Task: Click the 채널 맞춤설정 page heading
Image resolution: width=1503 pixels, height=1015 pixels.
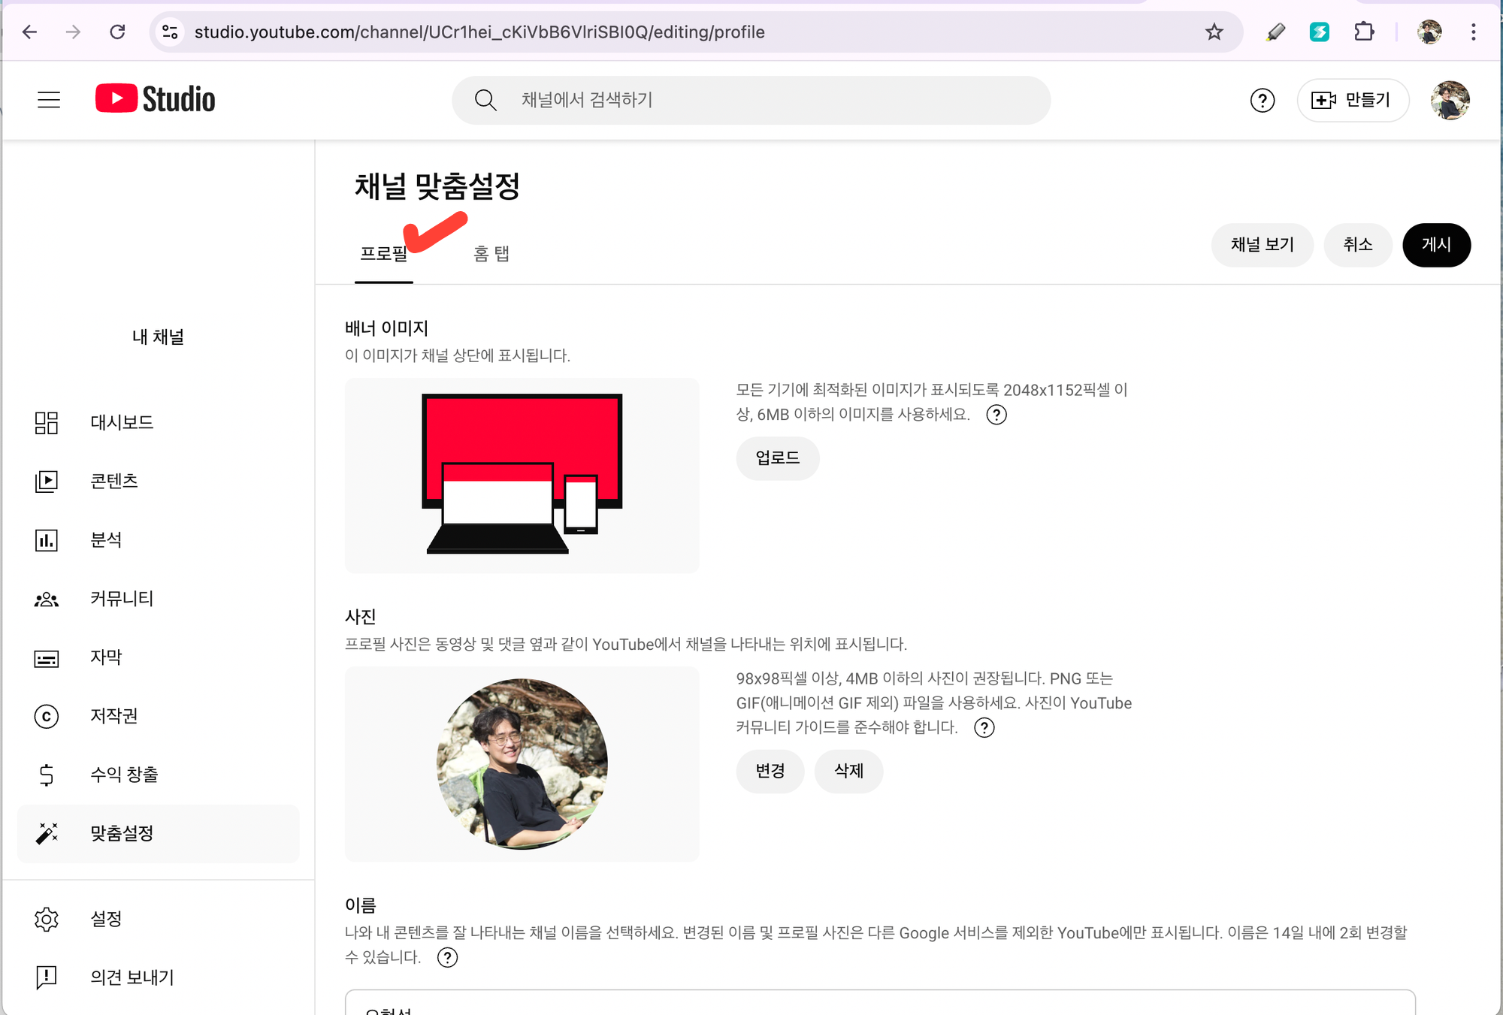Action: (x=437, y=186)
